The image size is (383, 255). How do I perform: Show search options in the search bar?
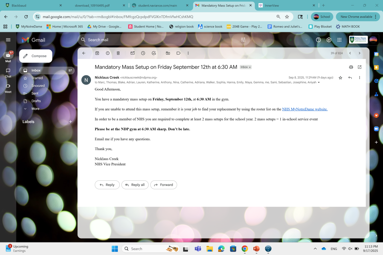tap(243, 40)
